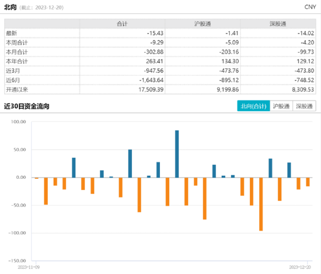Select the 本月合计 row label
Screen dimensions: 321x274
point(17,52)
